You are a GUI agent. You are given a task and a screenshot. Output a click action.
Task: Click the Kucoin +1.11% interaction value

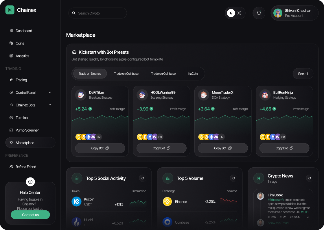[119, 204]
